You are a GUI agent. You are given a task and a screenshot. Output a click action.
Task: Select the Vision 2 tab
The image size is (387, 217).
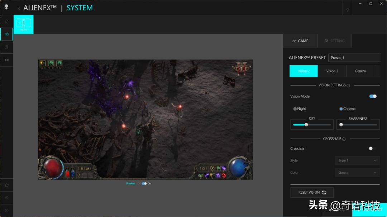[x=304, y=71]
